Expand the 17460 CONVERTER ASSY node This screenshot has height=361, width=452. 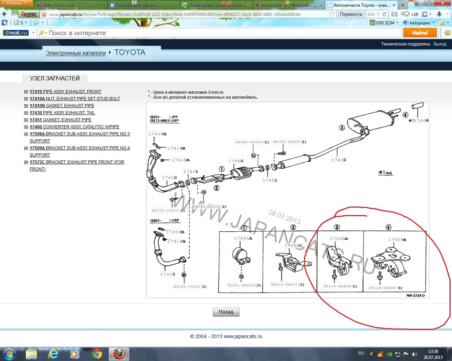pos(26,127)
